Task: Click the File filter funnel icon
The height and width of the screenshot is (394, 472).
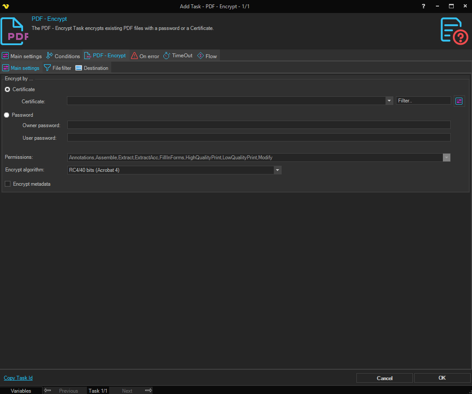Action: click(x=47, y=68)
